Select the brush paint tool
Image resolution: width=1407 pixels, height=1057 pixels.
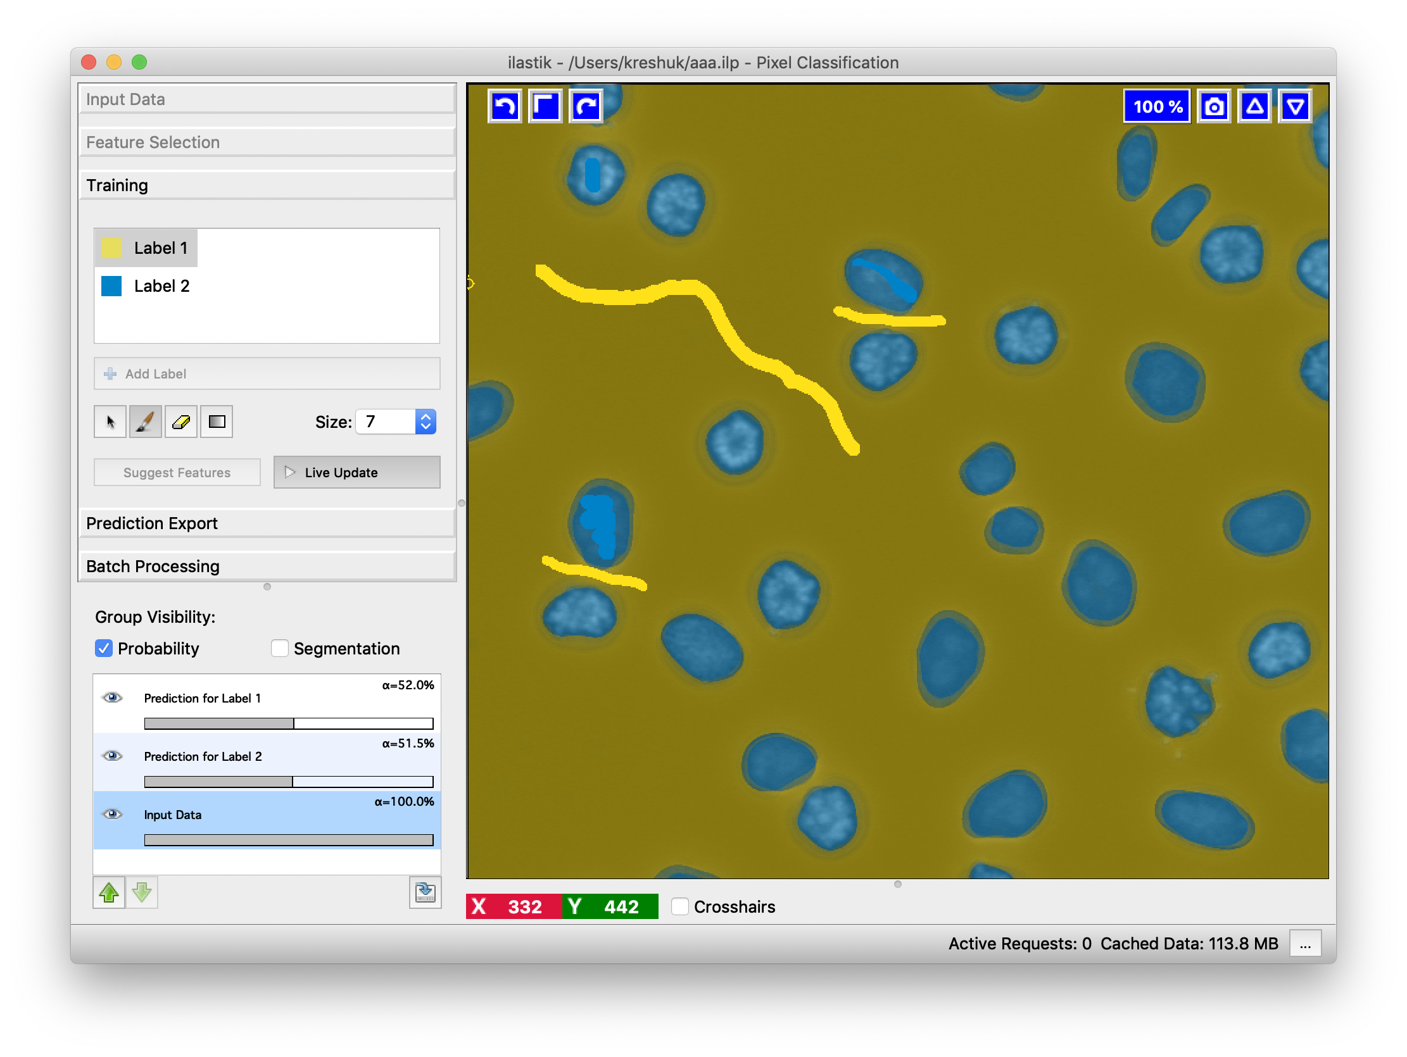pos(146,422)
